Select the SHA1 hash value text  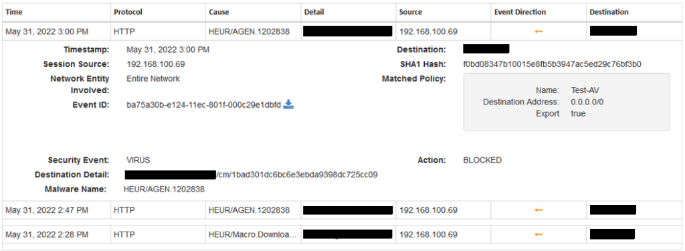[552, 64]
